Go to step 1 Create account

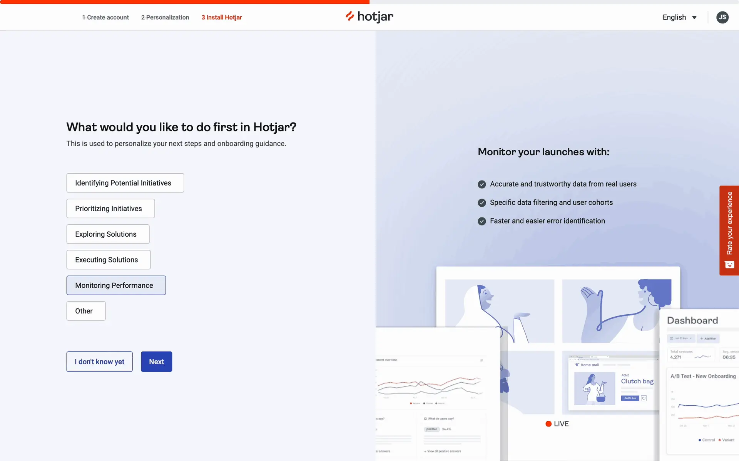tap(105, 17)
